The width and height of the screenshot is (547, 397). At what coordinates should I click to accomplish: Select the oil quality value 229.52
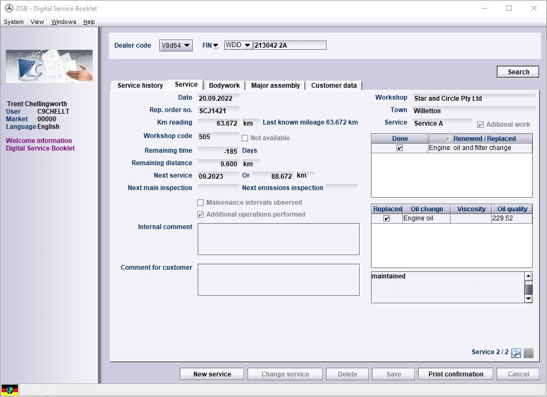[512, 218]
